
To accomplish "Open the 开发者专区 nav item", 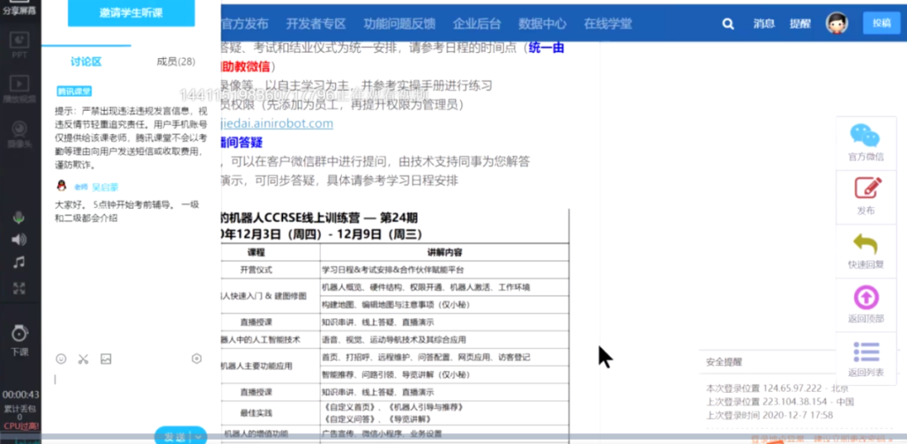I will [x=316, y=24].
